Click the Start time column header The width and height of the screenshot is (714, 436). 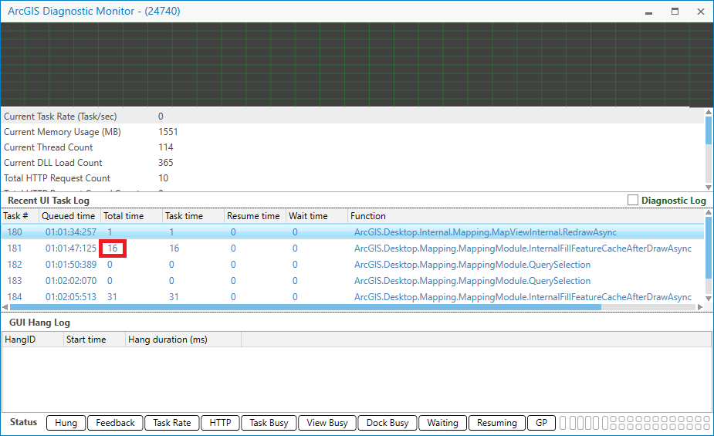pos(94,340)
